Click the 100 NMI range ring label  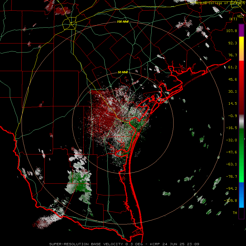coord(123,22)
